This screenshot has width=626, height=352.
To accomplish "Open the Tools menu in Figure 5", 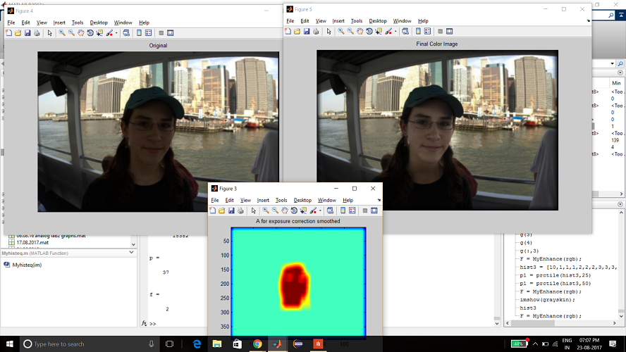I will tap(357, 21).
